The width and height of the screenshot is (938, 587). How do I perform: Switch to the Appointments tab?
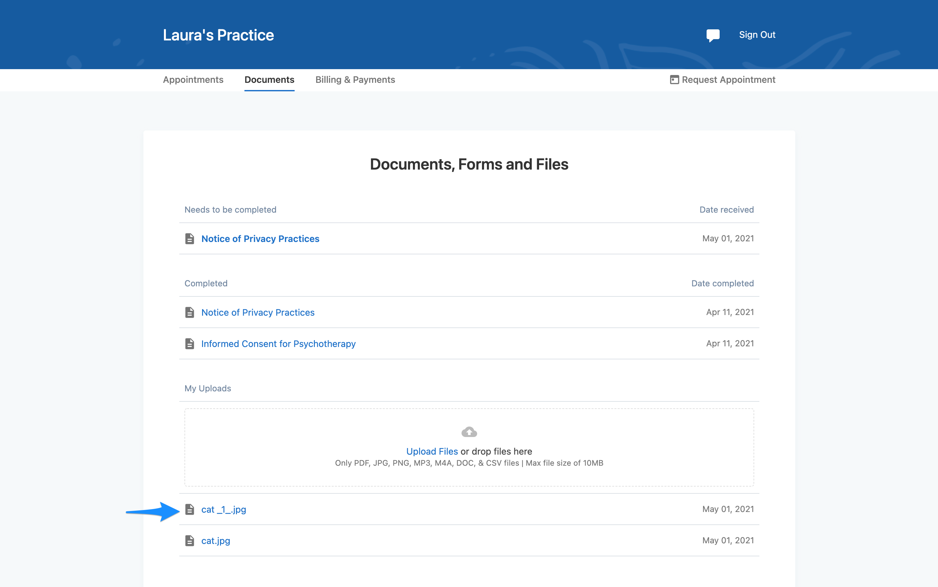(x=193, y=80)
